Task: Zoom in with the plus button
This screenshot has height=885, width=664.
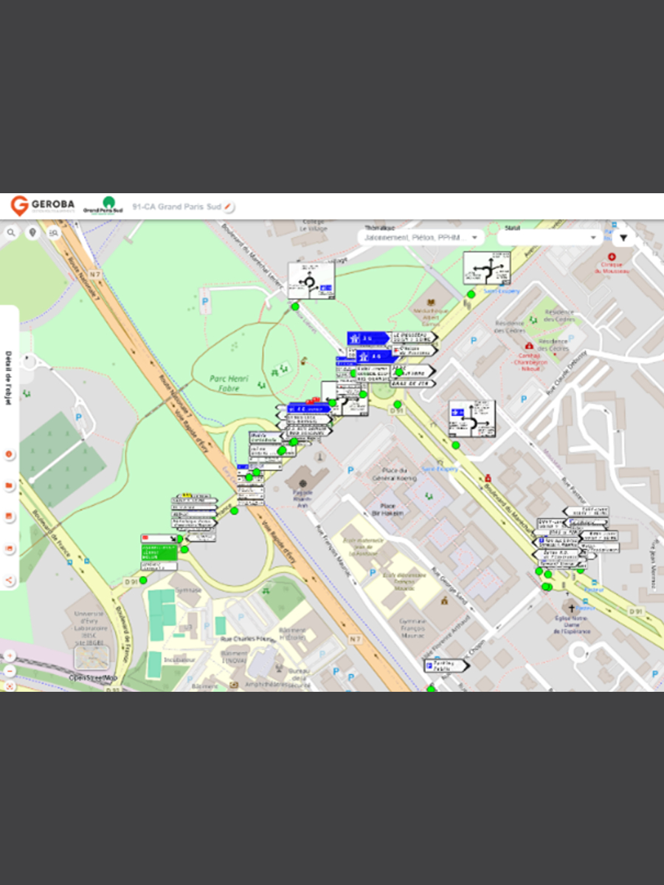Action: (10, 655)
